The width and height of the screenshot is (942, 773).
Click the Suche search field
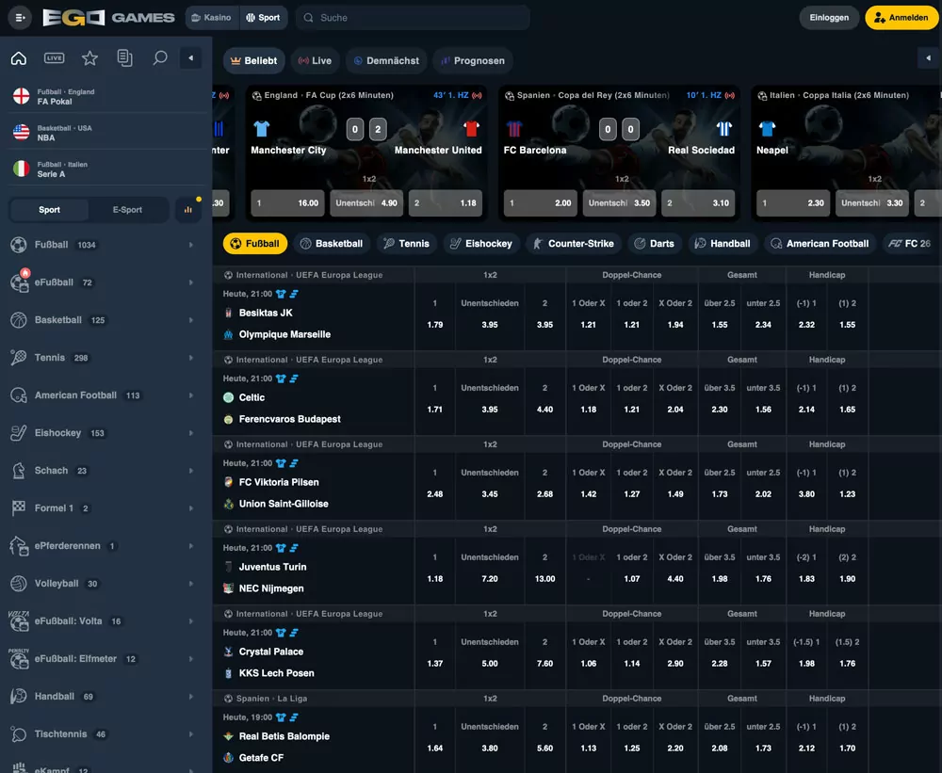(x=413, y=17)
